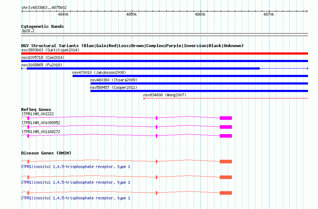Click the left arrowhead of the ruler
Viewport: 318px width, 209px height.
22,11
